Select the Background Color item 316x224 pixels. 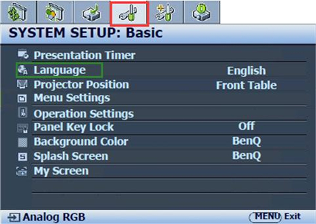click(81, 141)
